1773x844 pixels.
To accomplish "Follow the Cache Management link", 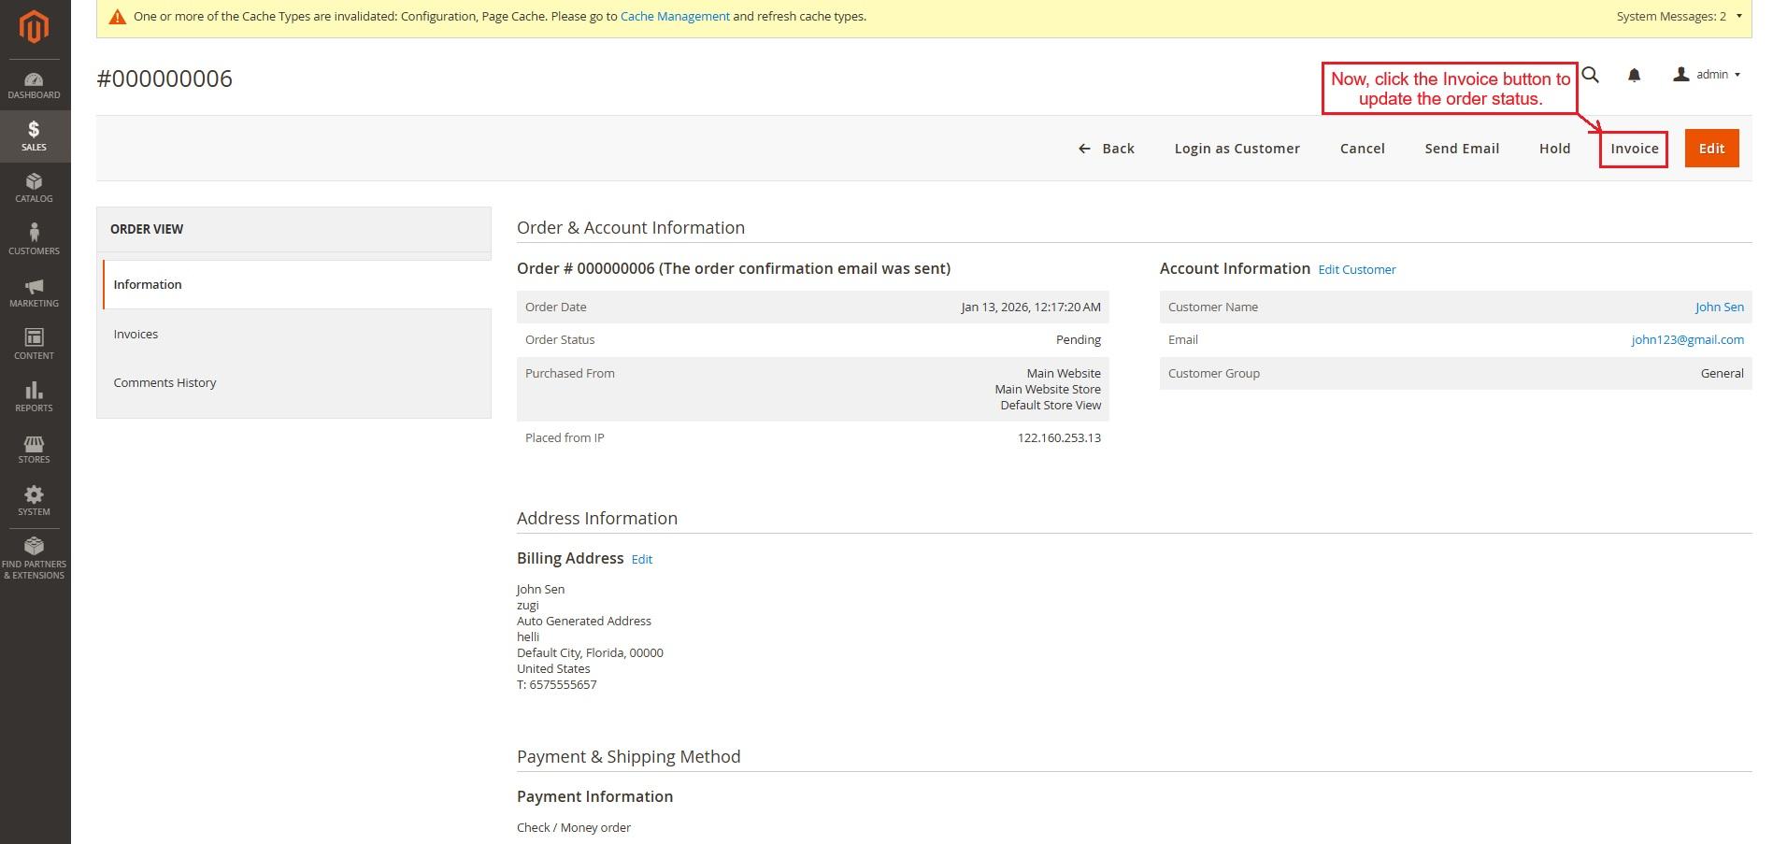I will pos(675,16).
